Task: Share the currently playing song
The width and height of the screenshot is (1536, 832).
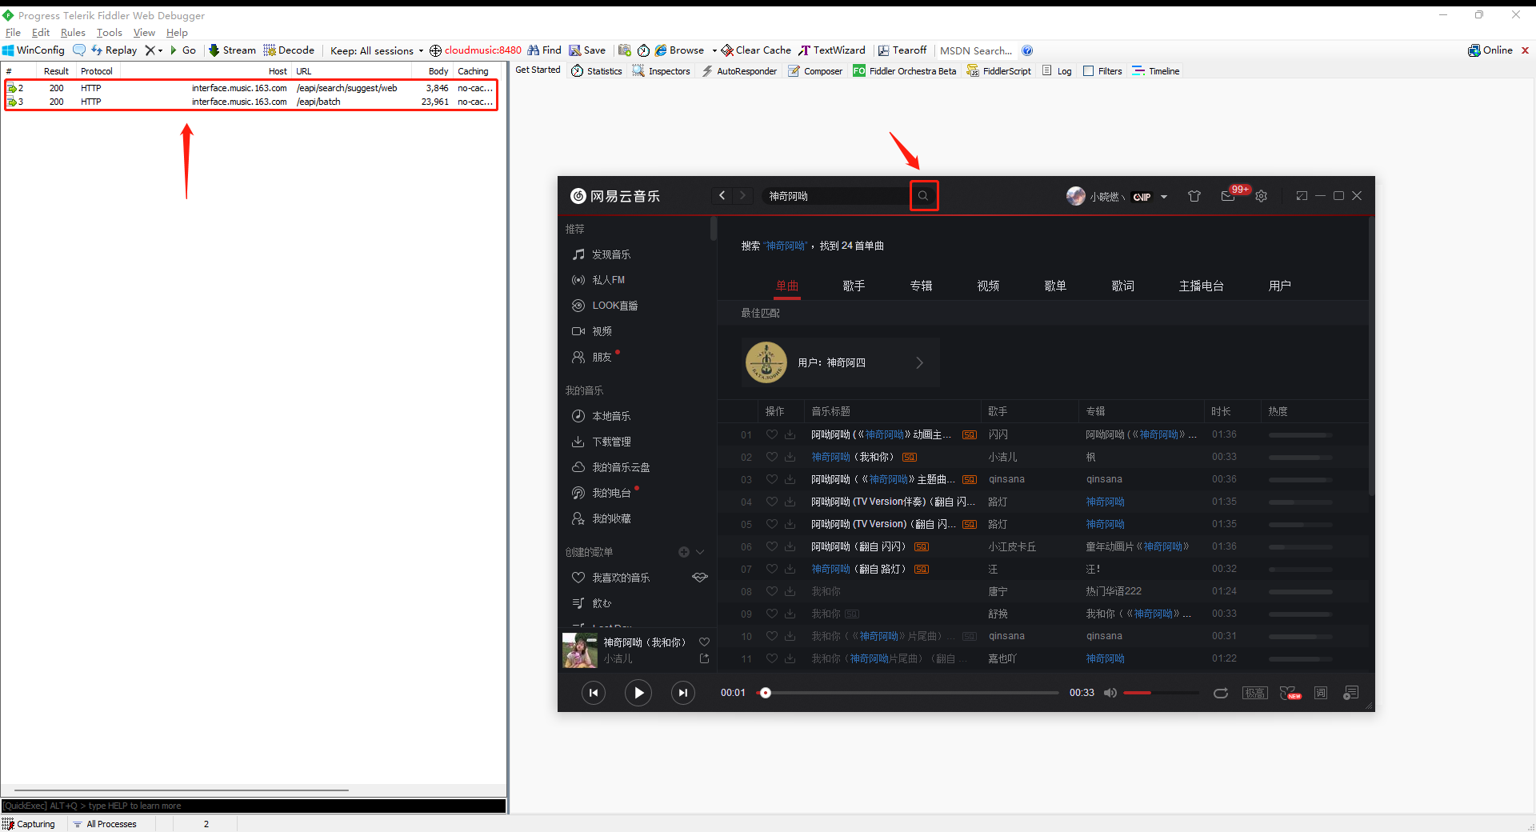Action: pos(705,658)
